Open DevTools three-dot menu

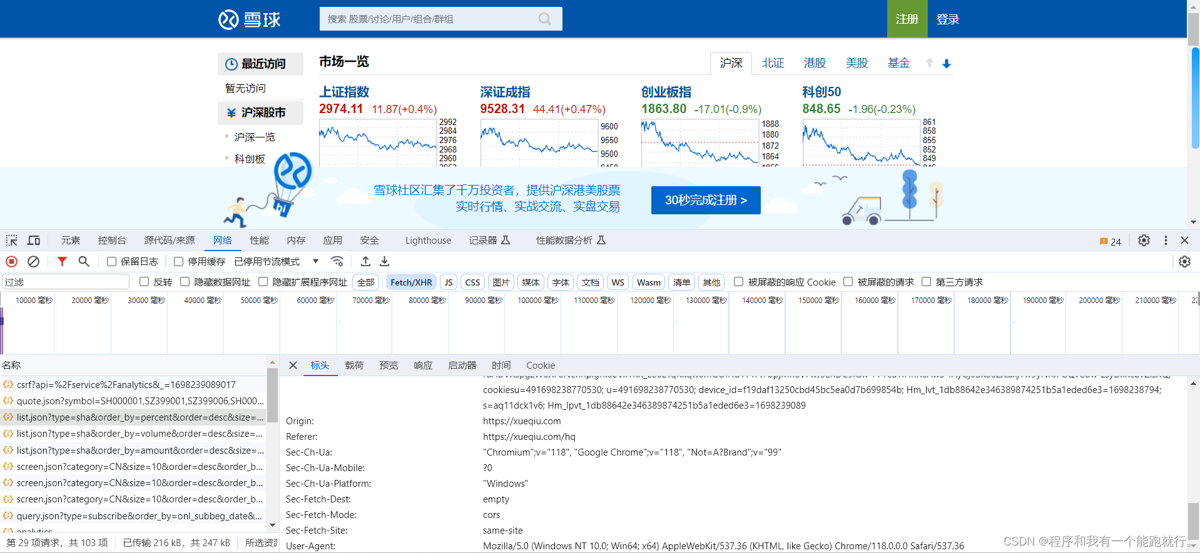point(1166,241)
